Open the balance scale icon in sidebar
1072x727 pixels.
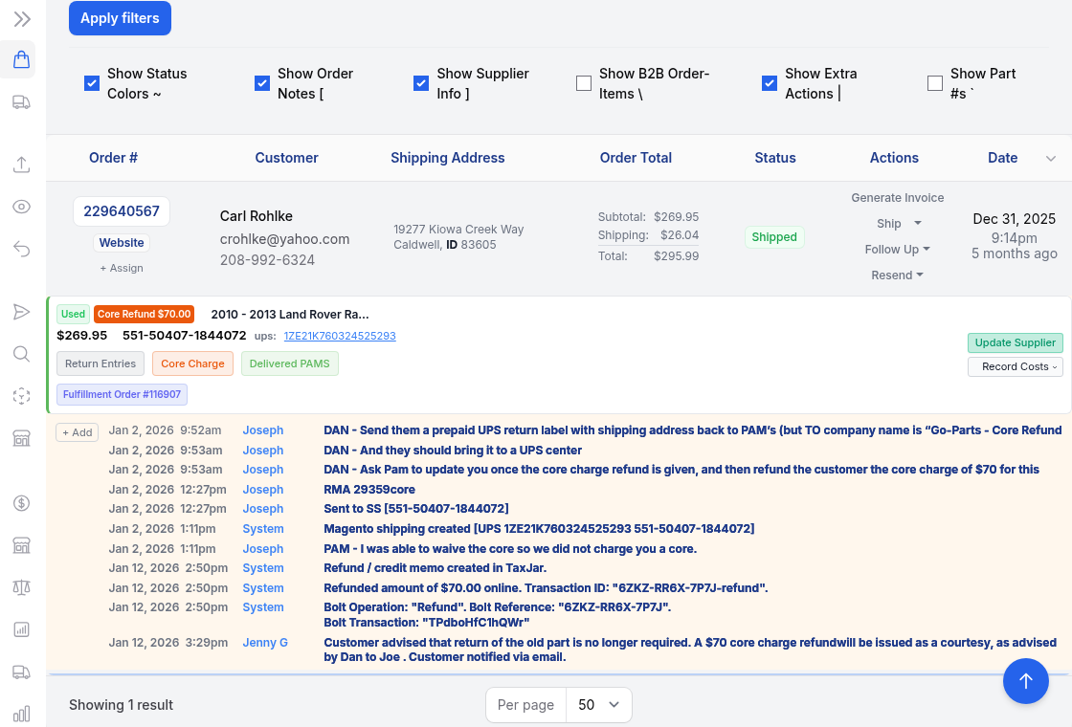[22, 587]
